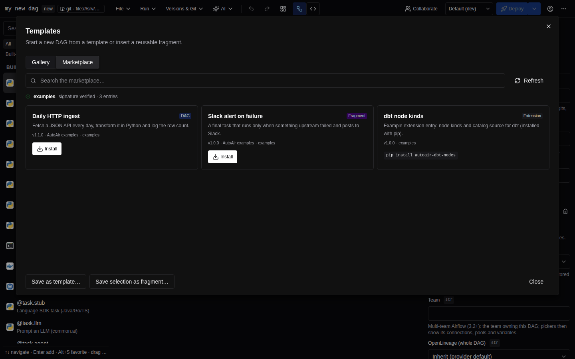The image size is (575, 359).
Task: Select the @task.llm Python icon
Action: point(10,327)
